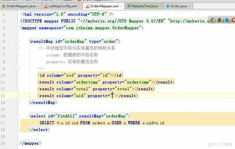Viewport: 235px width, 149px height.
Task: Click comment text "property: 实体的属性名称"
Action: click(x=72, y=62)
